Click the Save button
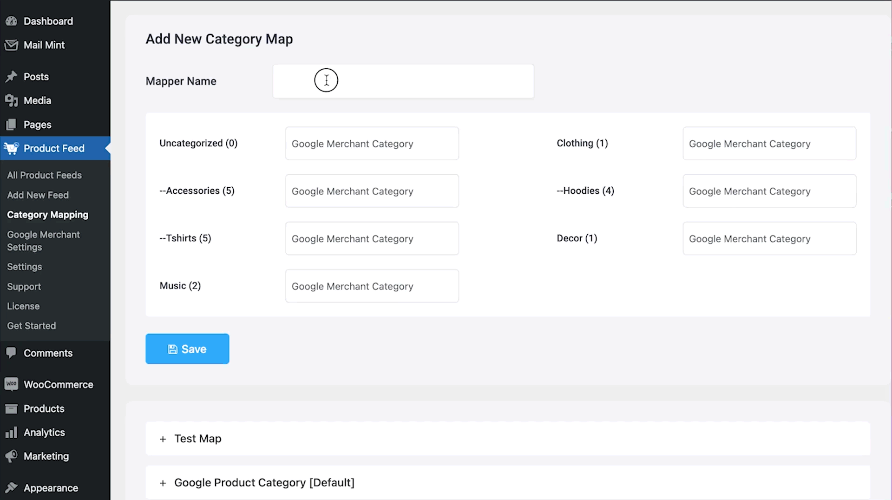Screen dimensions: 892x500 pyautogui.click(x=187, y=349)
